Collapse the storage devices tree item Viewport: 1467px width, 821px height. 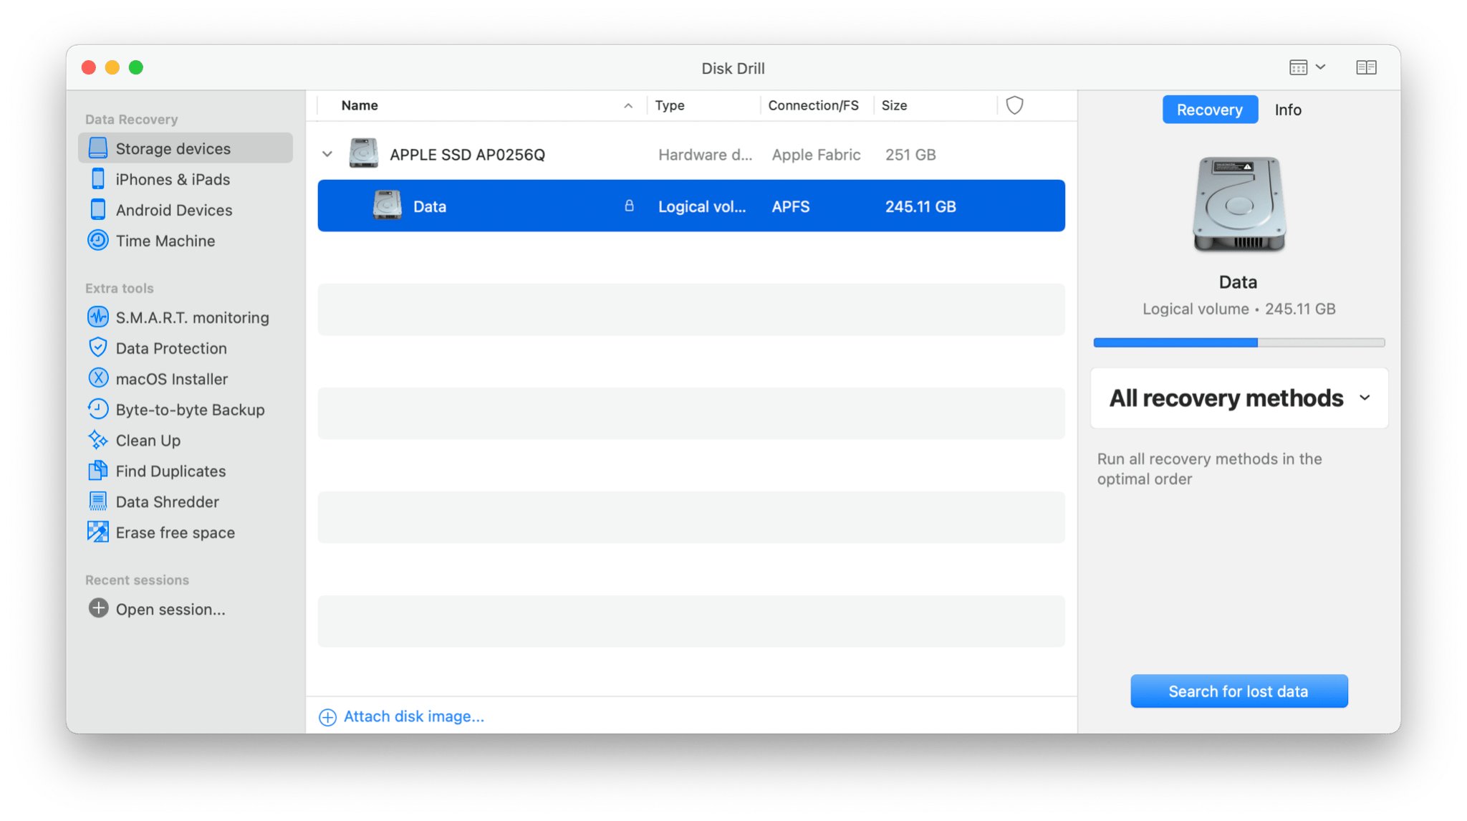coord(329,153)
